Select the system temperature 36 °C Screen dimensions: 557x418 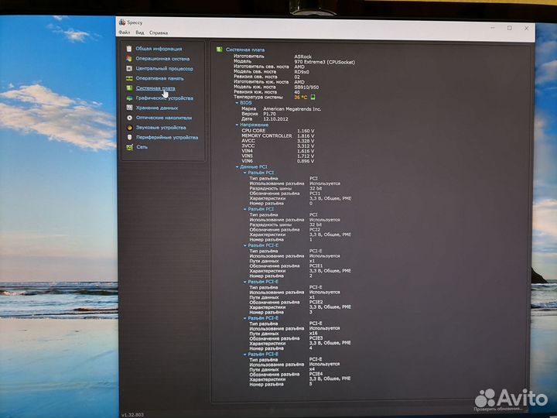(x=300, y=97)
